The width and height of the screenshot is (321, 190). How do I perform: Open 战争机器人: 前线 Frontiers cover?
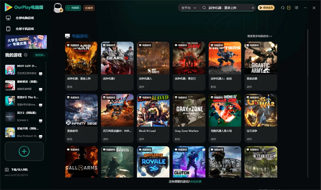225,58
